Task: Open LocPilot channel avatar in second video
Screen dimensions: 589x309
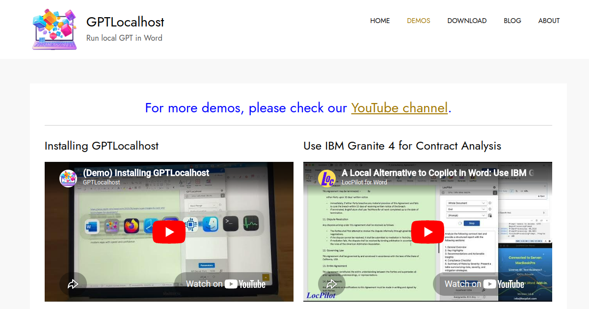Action: [x=327, y=178]
